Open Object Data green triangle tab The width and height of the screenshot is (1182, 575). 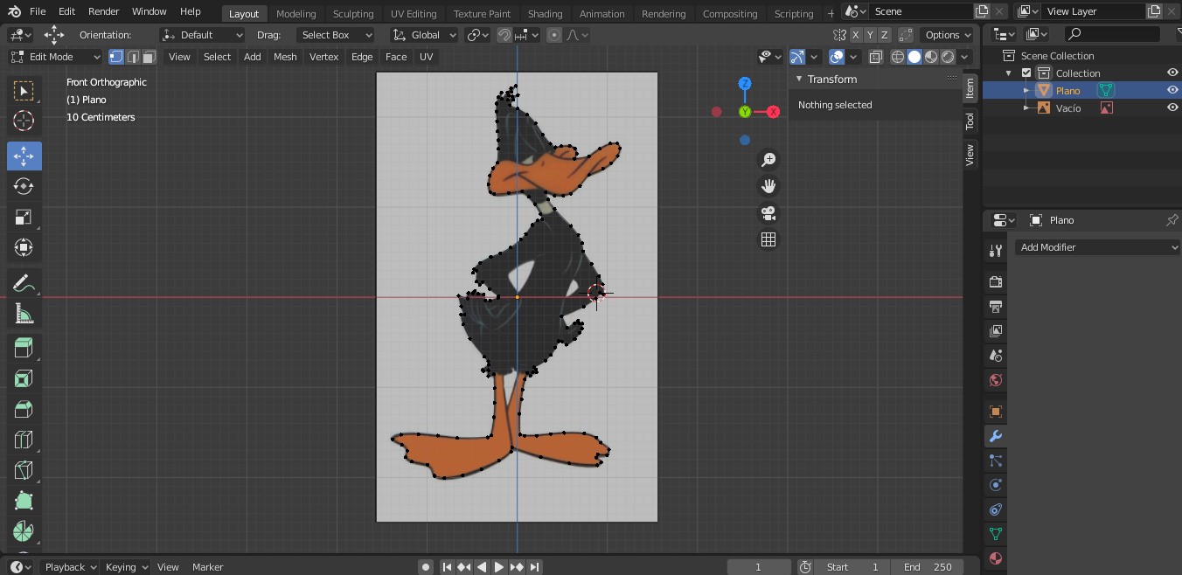coord(995,534)
